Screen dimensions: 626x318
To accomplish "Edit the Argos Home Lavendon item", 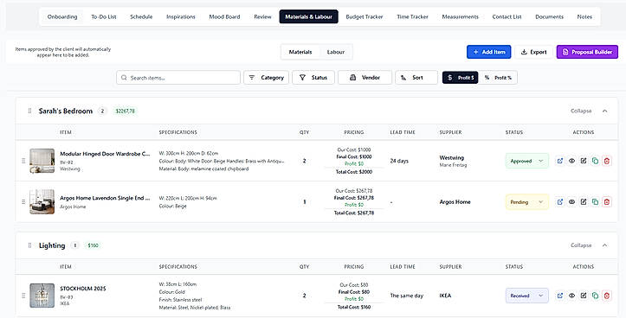I will pos(584,202).
